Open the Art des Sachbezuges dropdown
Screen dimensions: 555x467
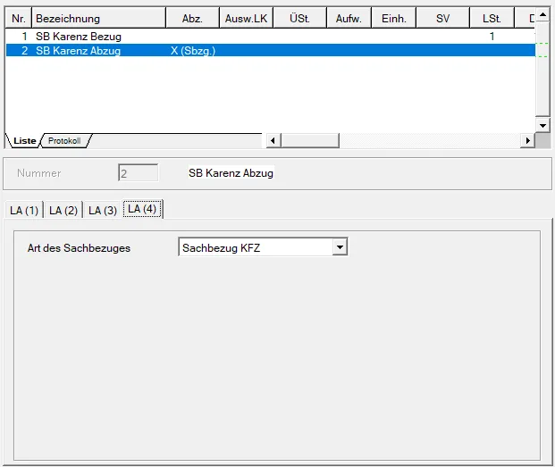[340, 247]
